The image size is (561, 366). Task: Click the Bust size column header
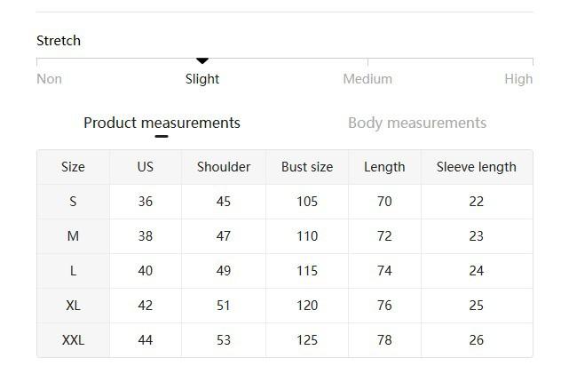307,167
